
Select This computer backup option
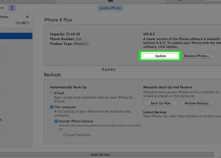pyautogui.click(x=52, y=107)
